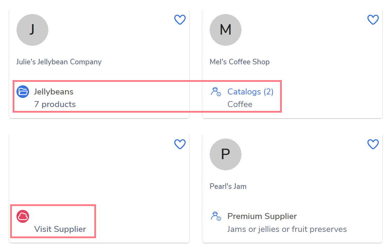Favorite Julie's Jellybean Company with the heart

180,20
